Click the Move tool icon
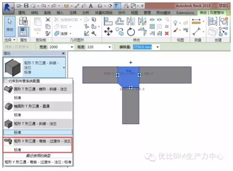 pyautogui.click(x=108, y=32)
